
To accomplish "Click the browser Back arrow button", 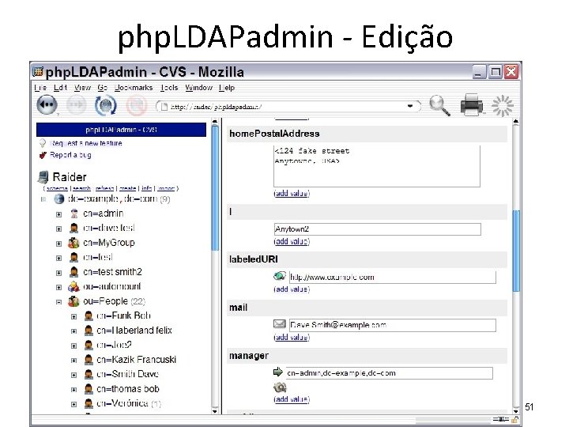I will tap(47, 105).
